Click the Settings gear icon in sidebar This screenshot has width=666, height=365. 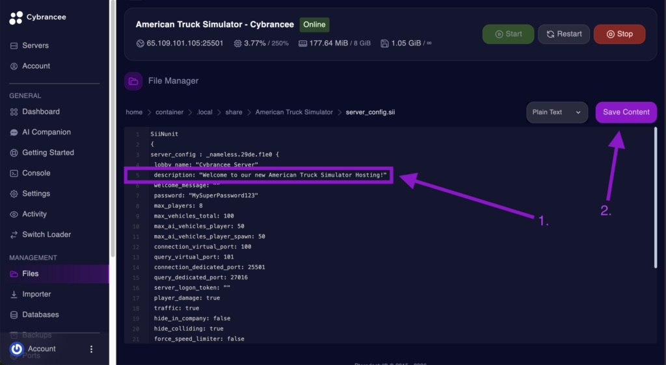point(14,194)
